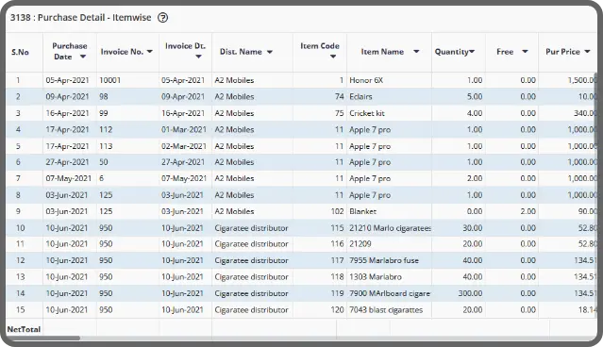Click the NetTotal footer cell
Screen dimensions: 603x347
(24, 329)
